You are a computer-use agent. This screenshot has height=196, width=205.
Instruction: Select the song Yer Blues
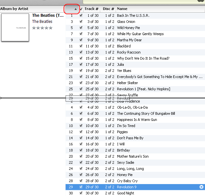pyautogui.click(x=124, y=71)
